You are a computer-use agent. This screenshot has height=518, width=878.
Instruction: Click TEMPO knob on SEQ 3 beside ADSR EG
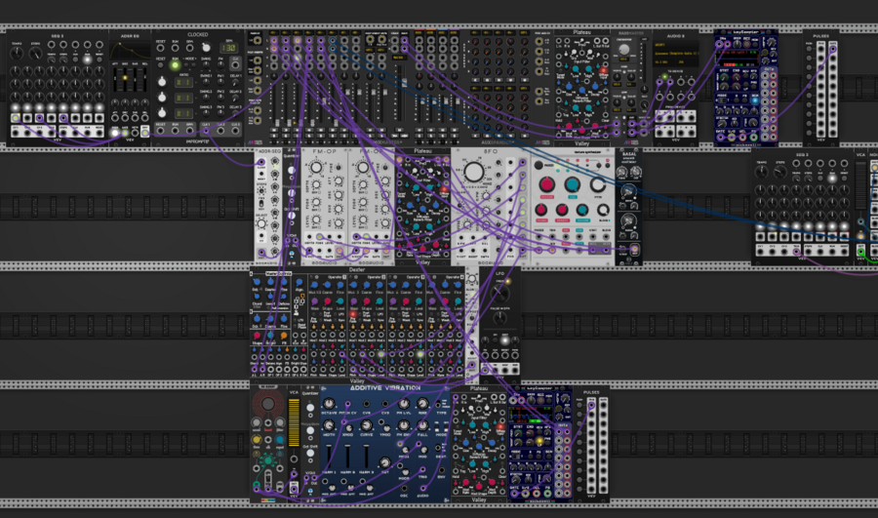pos(17,54)
